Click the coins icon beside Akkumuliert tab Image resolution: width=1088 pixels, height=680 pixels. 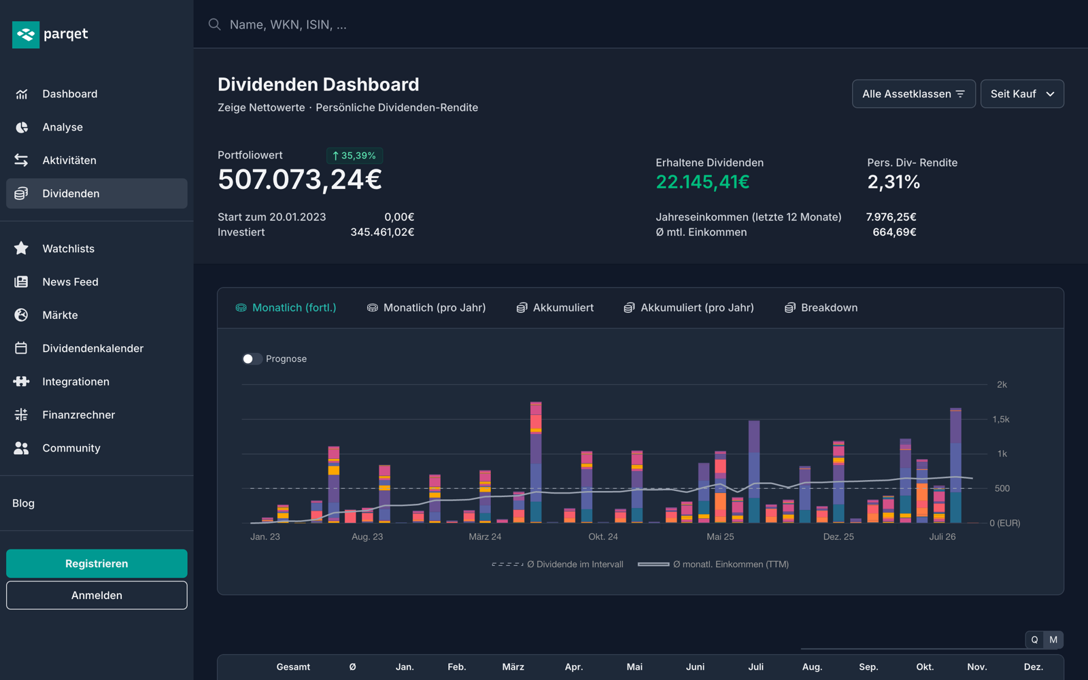(522, 308)
